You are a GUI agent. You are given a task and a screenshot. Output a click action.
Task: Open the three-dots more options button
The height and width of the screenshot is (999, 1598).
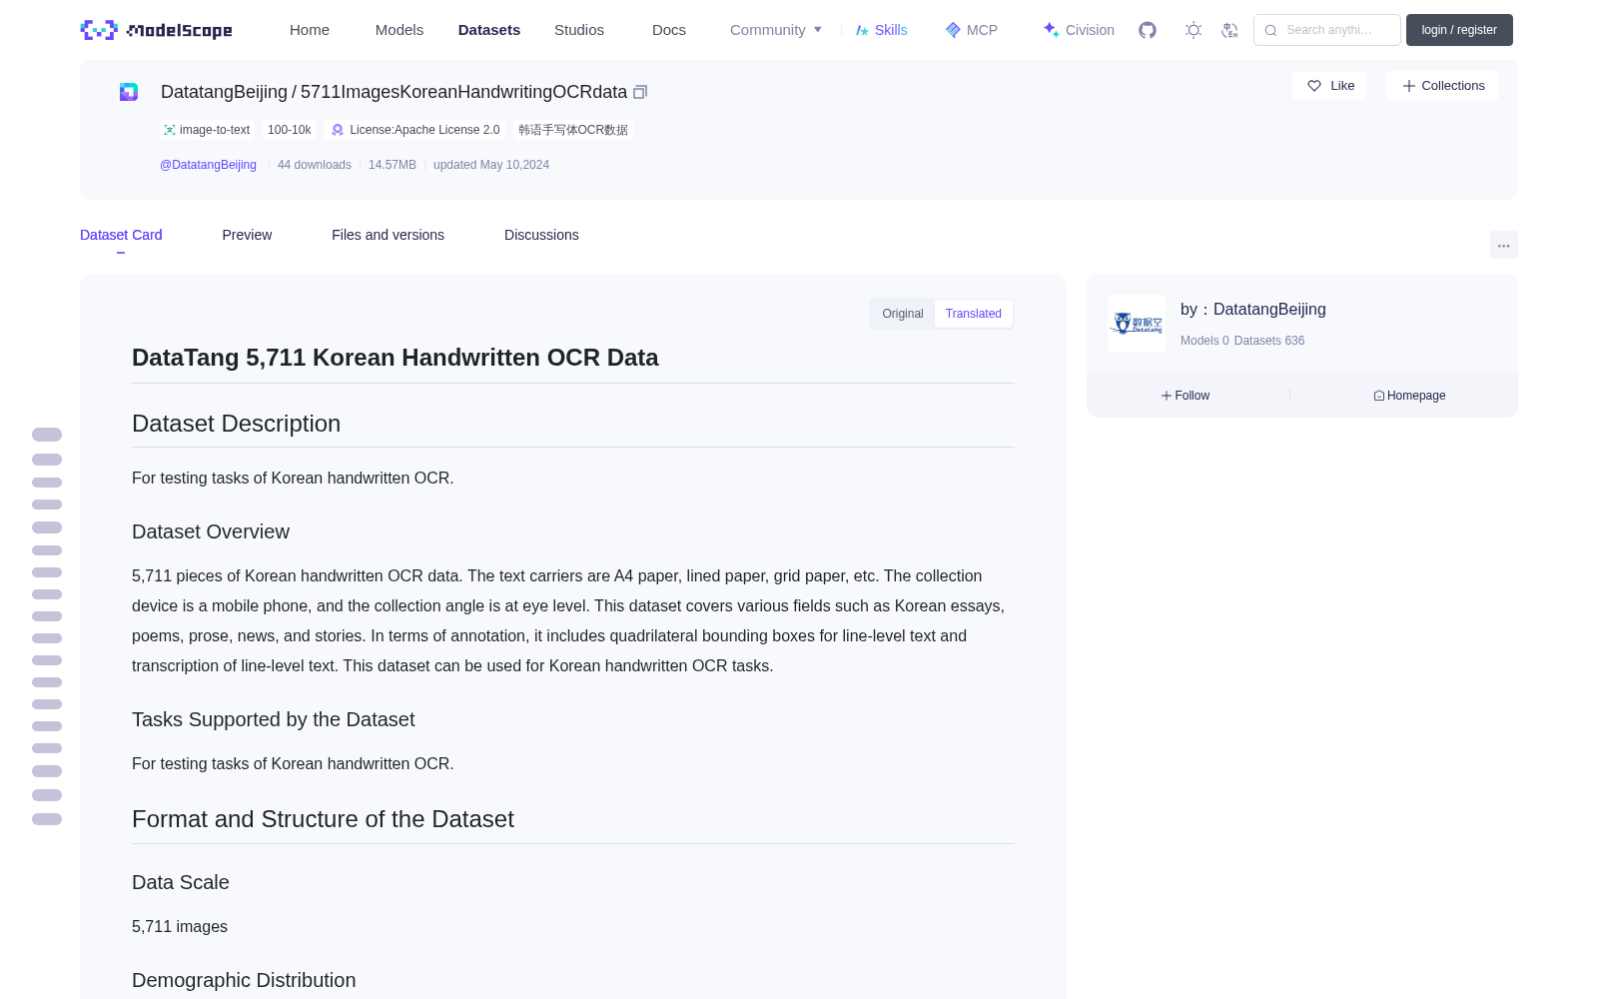point(1503,245)
